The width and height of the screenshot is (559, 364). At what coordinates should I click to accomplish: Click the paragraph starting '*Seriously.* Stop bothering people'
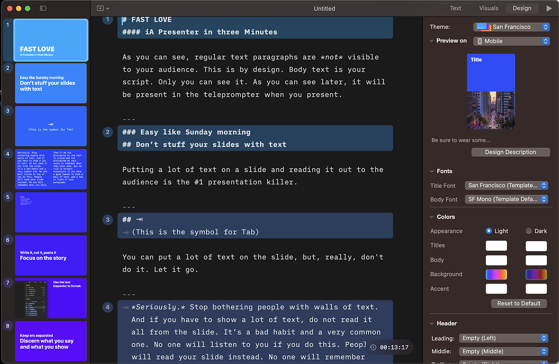coord(256,332)
